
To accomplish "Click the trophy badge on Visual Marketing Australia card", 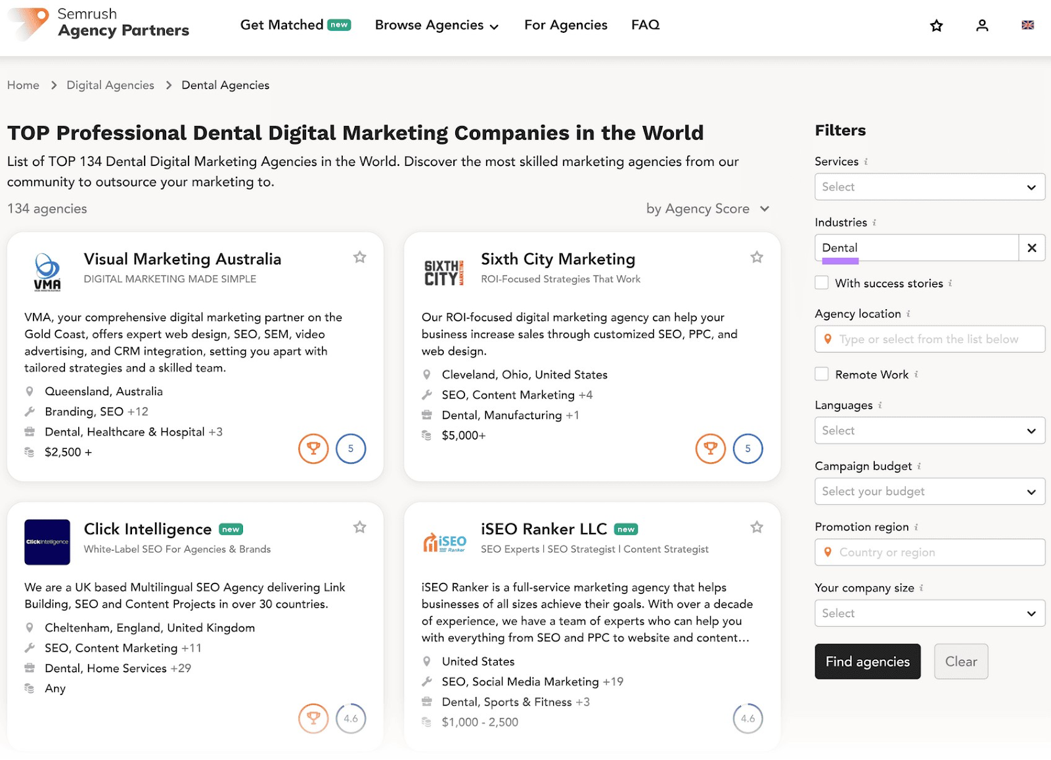I will coord(313,448).
